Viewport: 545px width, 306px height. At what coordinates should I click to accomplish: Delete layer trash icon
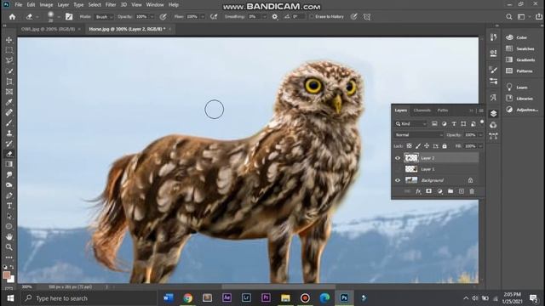(472, 191)
